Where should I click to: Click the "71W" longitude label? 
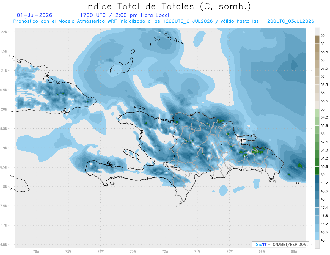[197, 251]
